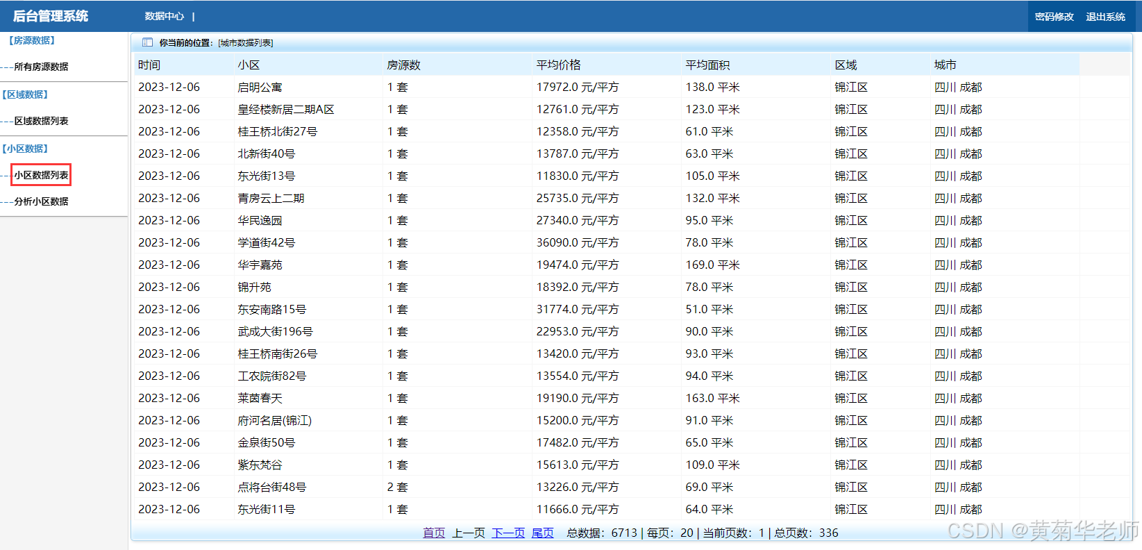The height and width of the screenshot is (550, 1142).
Task: Select the 学道街42号 cell
Action: coord(267,242)
